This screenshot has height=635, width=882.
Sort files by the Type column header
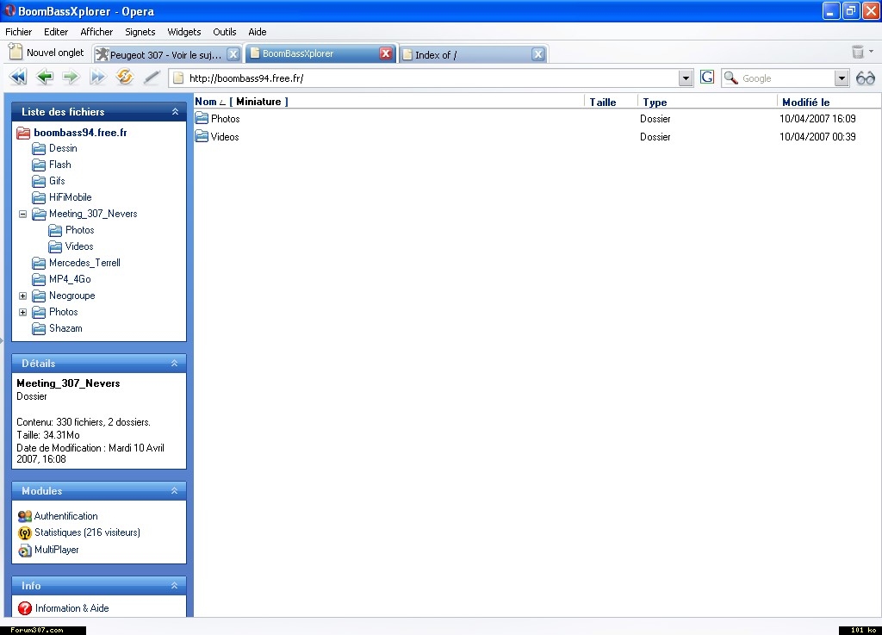[655, 103]
